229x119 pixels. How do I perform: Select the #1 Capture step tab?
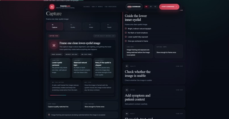(55, 26)
